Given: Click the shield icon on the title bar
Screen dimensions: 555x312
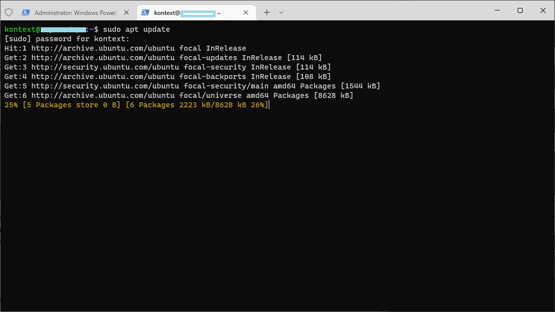Looking at the screenshot, I should click(9, 12).
